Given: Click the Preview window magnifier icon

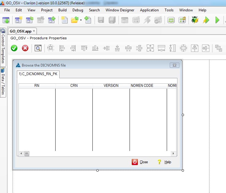Looking at the screenshot, I should coord(38,48).
